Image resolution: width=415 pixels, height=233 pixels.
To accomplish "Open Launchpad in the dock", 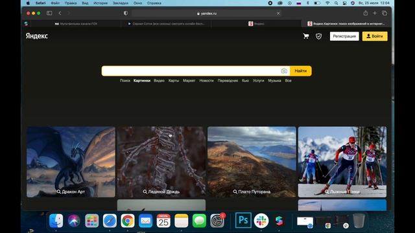I will point(92,221).
